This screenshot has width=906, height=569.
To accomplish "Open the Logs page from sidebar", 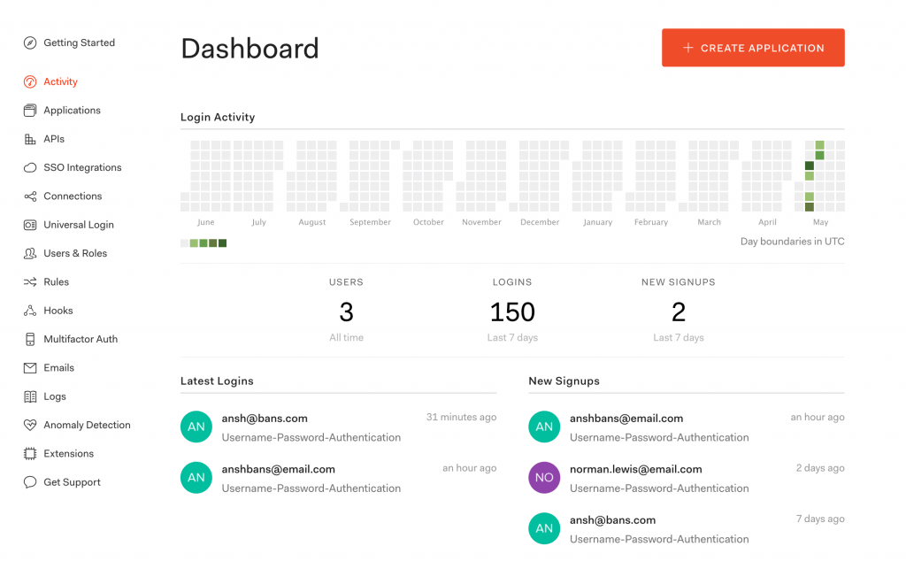I will click(55, 396).
